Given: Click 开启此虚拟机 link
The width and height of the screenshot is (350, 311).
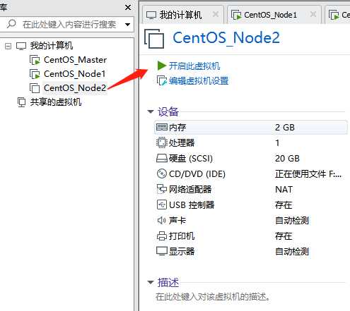Looking at the screenshot, I should coord(194,66).
